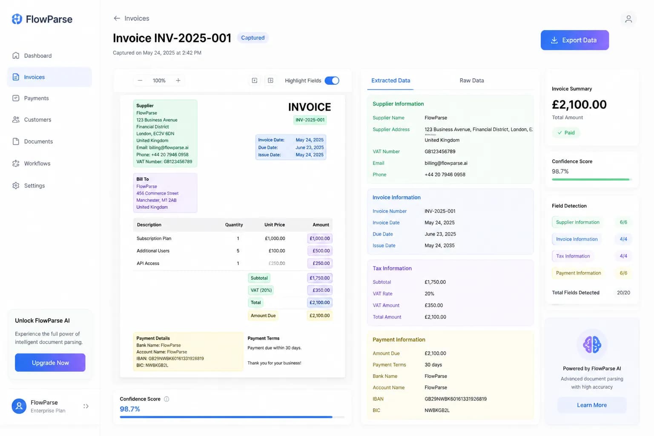Open Customers in the sidebar
Image resolution: width=654 pixels, height=436 pixels.
49,120
